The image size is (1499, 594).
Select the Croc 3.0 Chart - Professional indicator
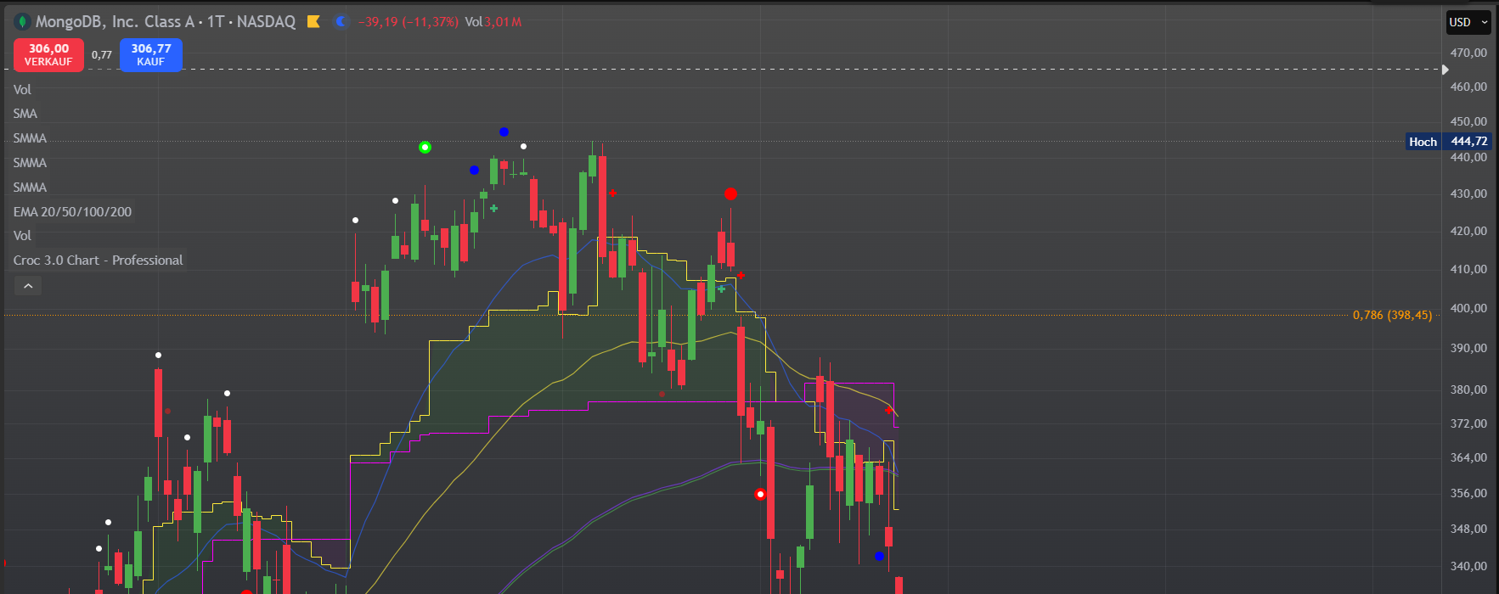(x=98, y=261)
